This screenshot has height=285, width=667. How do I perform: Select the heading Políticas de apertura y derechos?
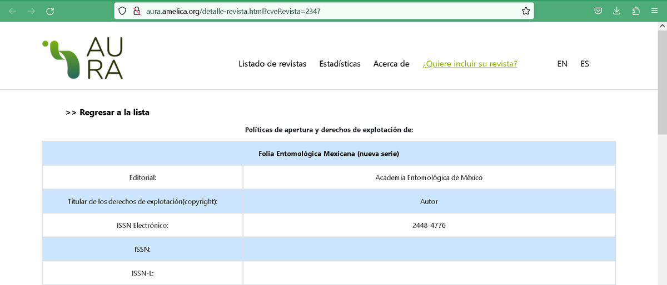coord(329,130)
